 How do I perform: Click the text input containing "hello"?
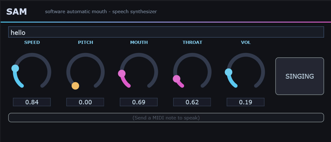166,32
